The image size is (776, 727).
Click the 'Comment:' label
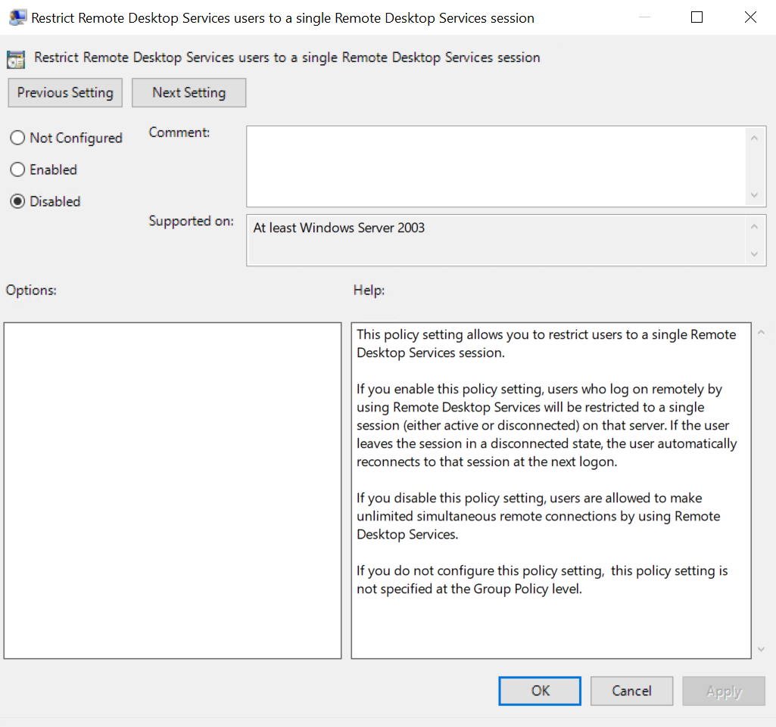tap(179, 132)
